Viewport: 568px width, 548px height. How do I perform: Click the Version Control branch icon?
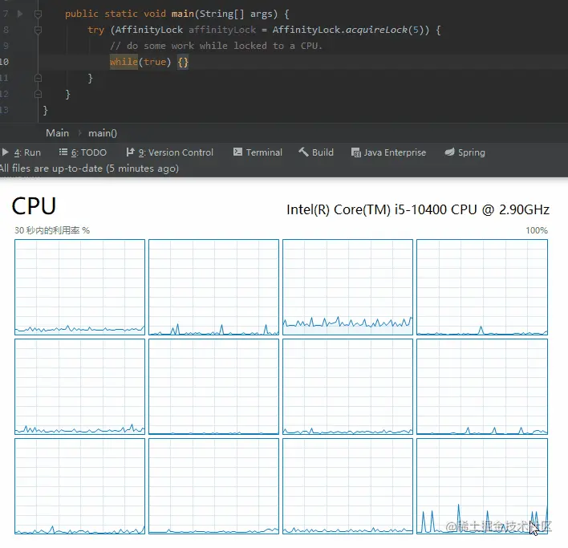pyautogui.click(x=130, y=152)
